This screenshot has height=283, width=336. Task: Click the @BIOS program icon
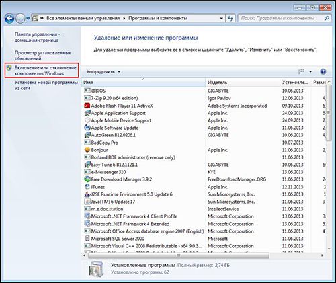click(x=87, y=91)
